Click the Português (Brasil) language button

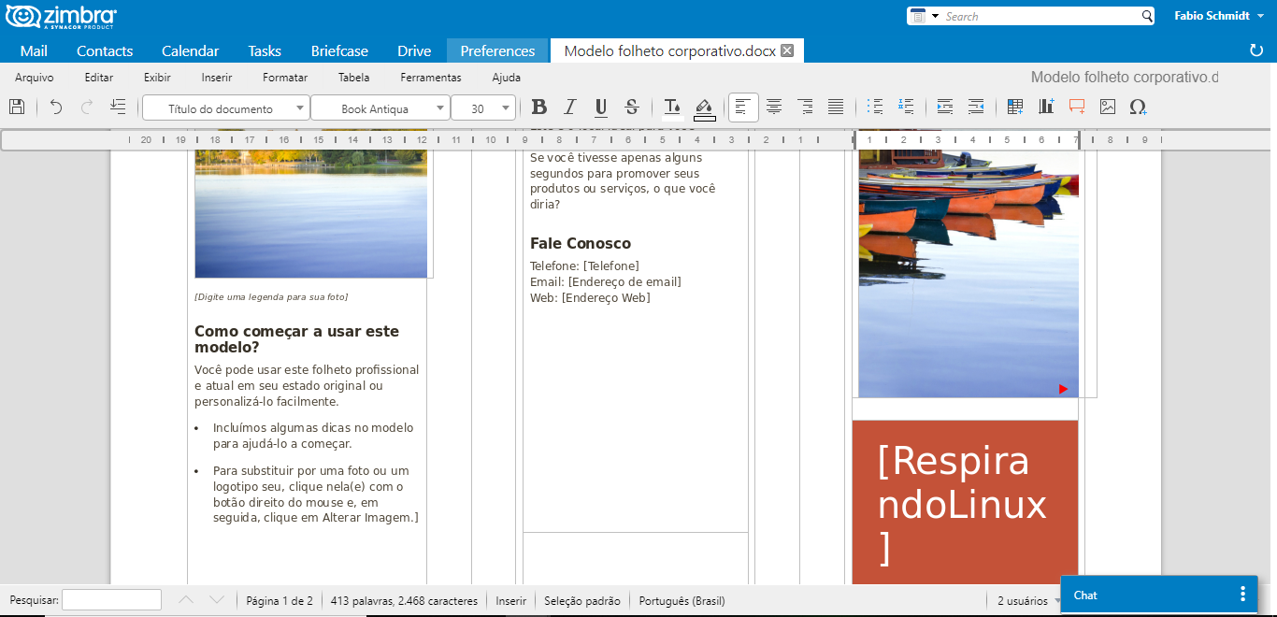pos(682,601)
